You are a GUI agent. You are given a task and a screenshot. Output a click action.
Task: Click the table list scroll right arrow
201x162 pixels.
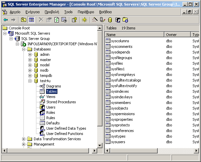[x=196, y=150]
